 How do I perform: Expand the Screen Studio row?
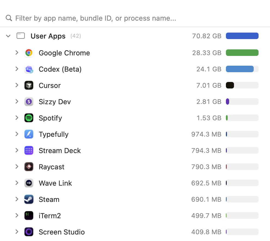17,232
